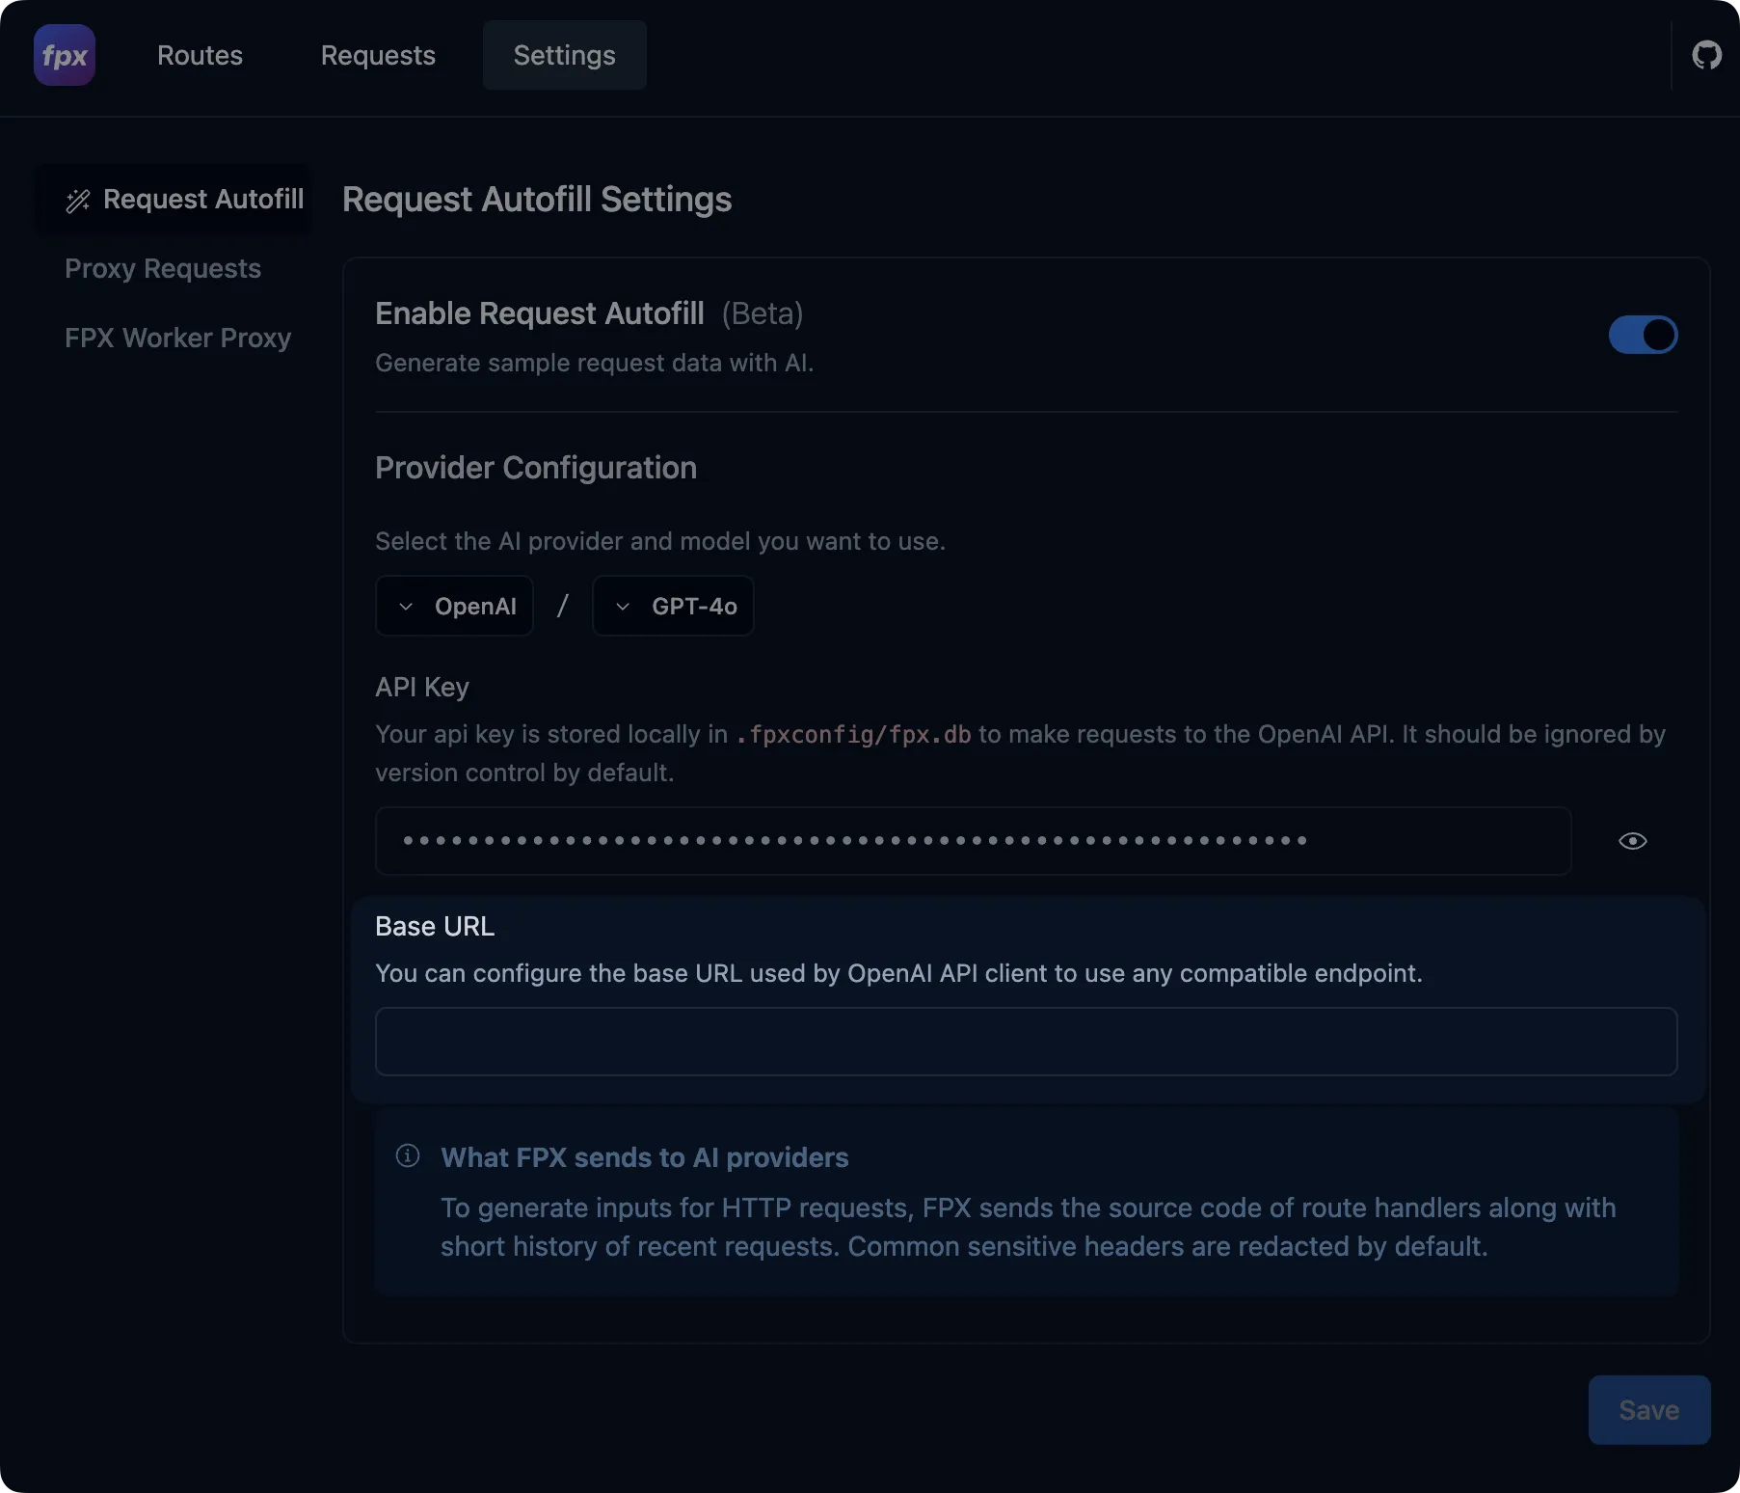Show the API key with eye icon
1740x1493 pixels.
point(1632,841)
